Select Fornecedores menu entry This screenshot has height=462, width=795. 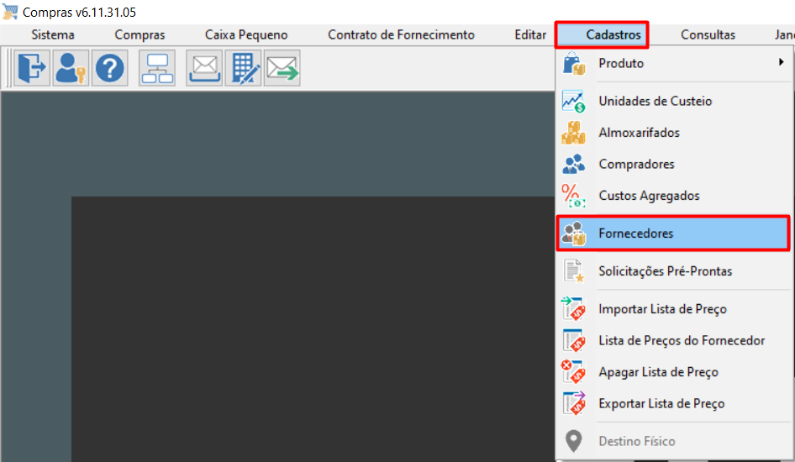point(673,234)
